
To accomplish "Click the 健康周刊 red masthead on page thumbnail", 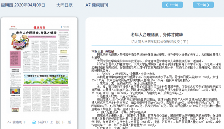I will pos(40,27).
